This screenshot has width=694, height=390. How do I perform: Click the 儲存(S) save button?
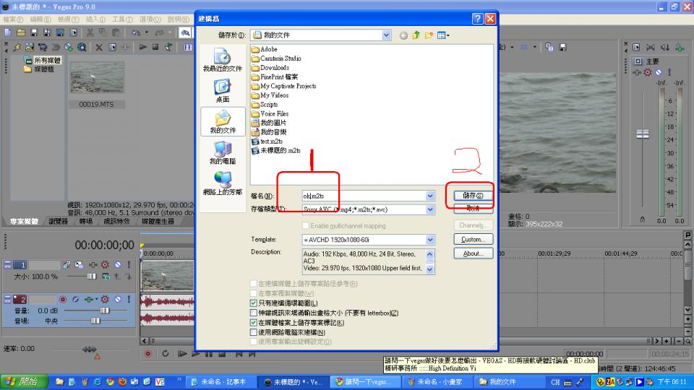coord(473,196)
